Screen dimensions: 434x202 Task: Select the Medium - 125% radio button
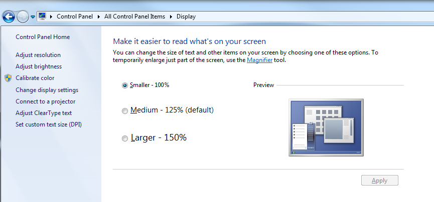point(125,111)
